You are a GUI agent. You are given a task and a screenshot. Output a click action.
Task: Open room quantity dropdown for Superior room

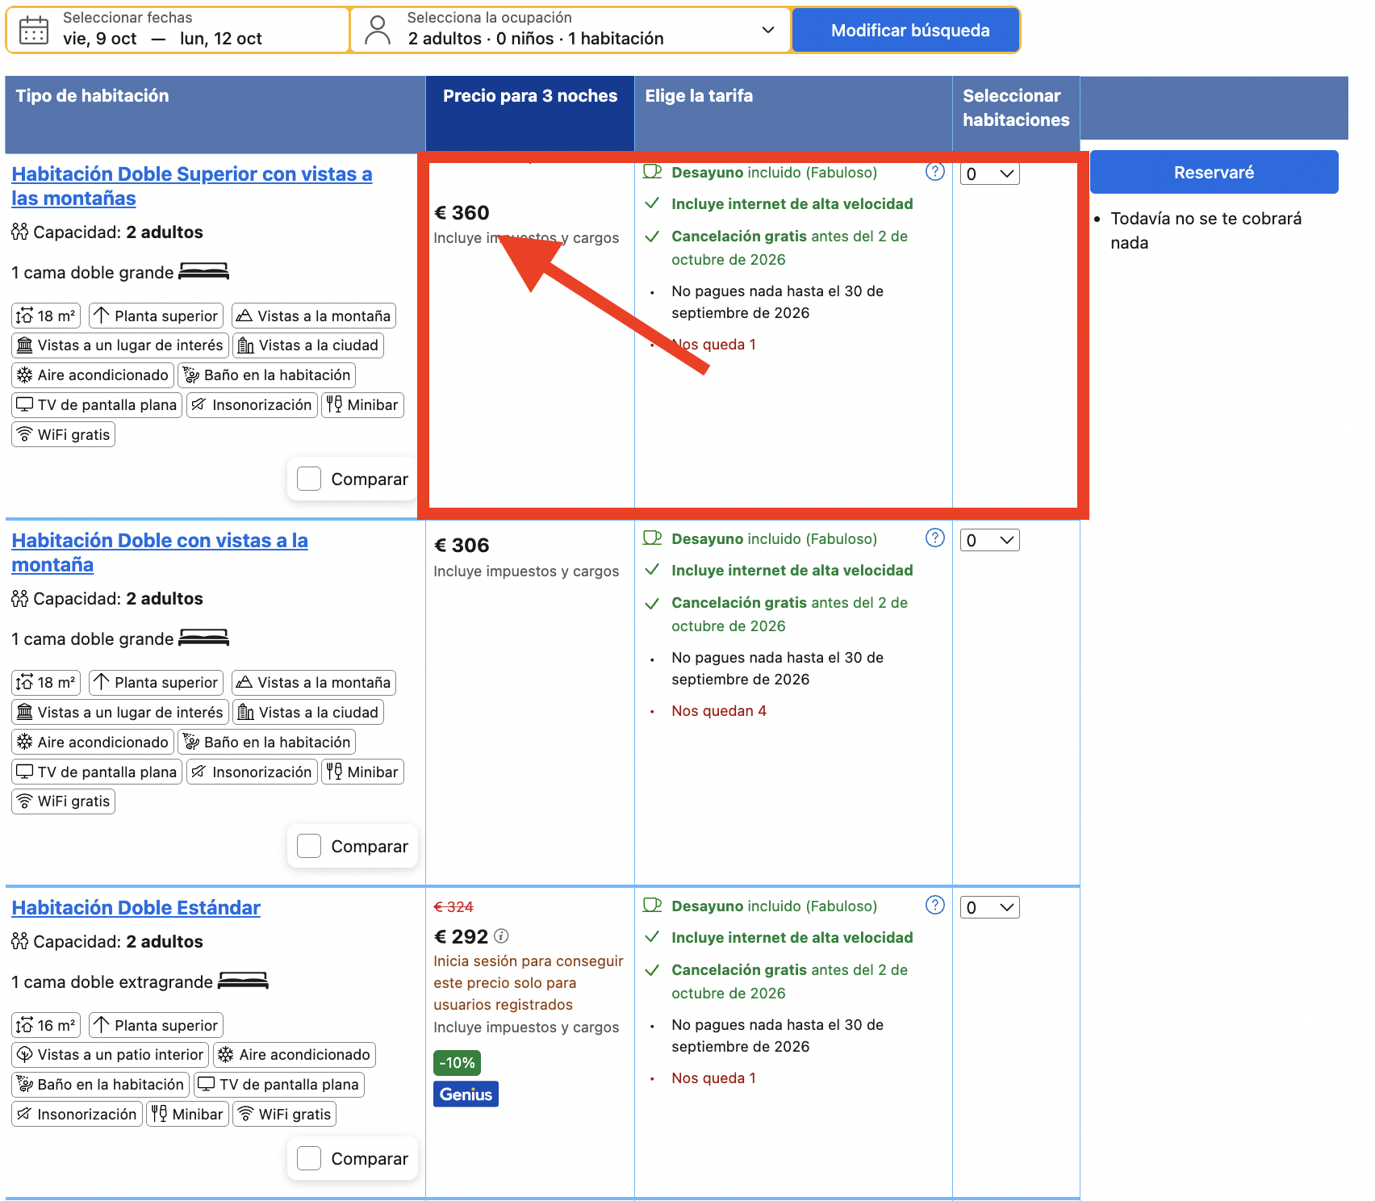(989, 174)
